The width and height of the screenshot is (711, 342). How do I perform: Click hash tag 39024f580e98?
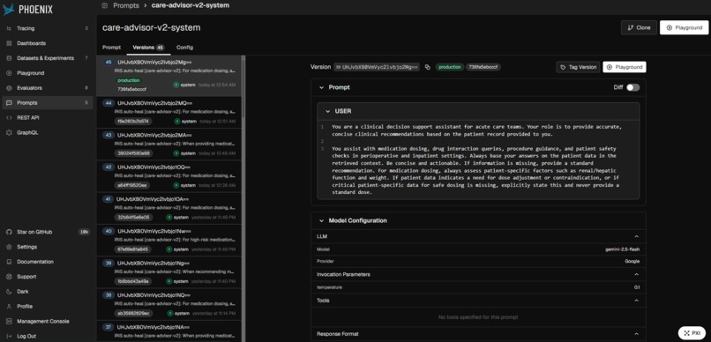[133, 153]
